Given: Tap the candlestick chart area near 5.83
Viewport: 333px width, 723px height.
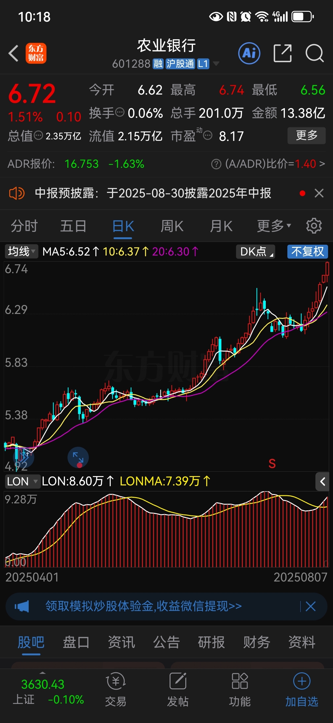Looking at the screenshot, I should tap(166, 366).
